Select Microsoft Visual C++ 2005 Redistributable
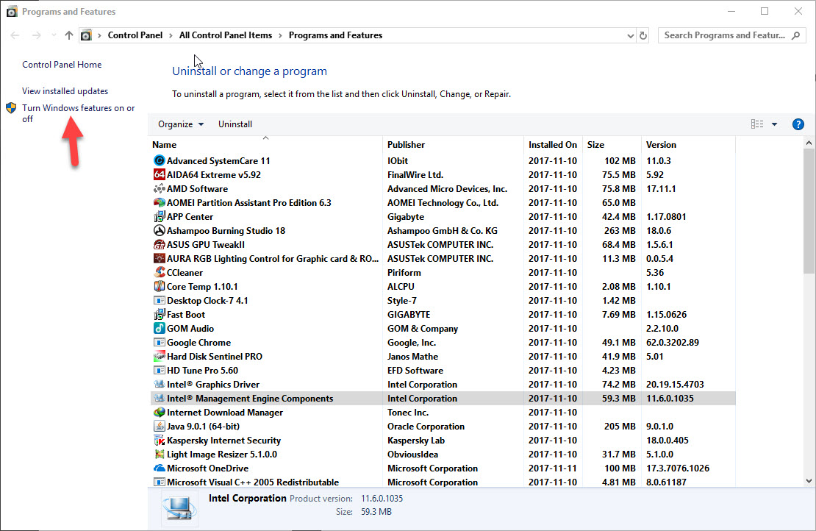Viewport: 816px width, 531px height. pos(443,482)
